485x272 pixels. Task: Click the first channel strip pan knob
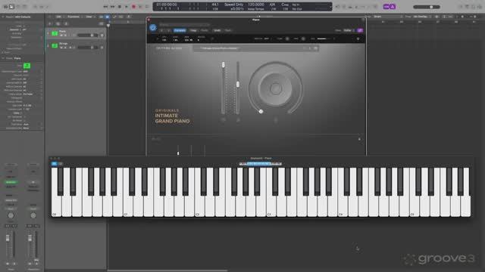(x=11, y=215)
